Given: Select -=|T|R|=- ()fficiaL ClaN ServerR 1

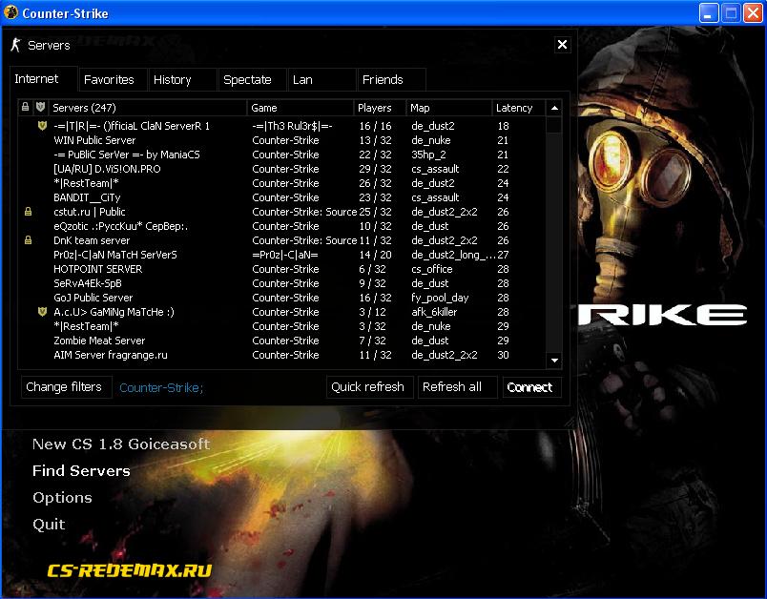Looking at the screenshot, I should [282, 126].
